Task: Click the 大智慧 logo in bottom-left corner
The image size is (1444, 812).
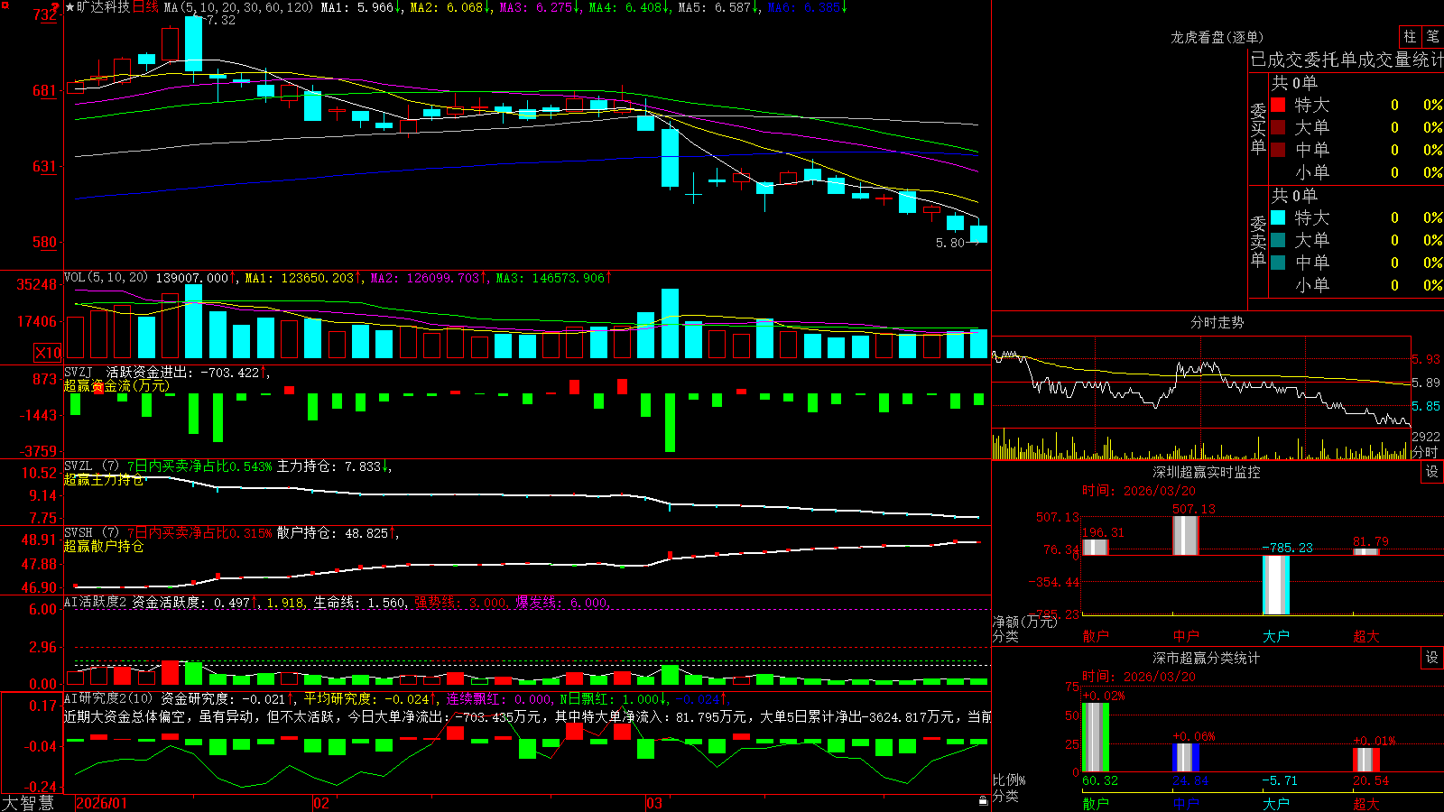Action: click(28, 803)
